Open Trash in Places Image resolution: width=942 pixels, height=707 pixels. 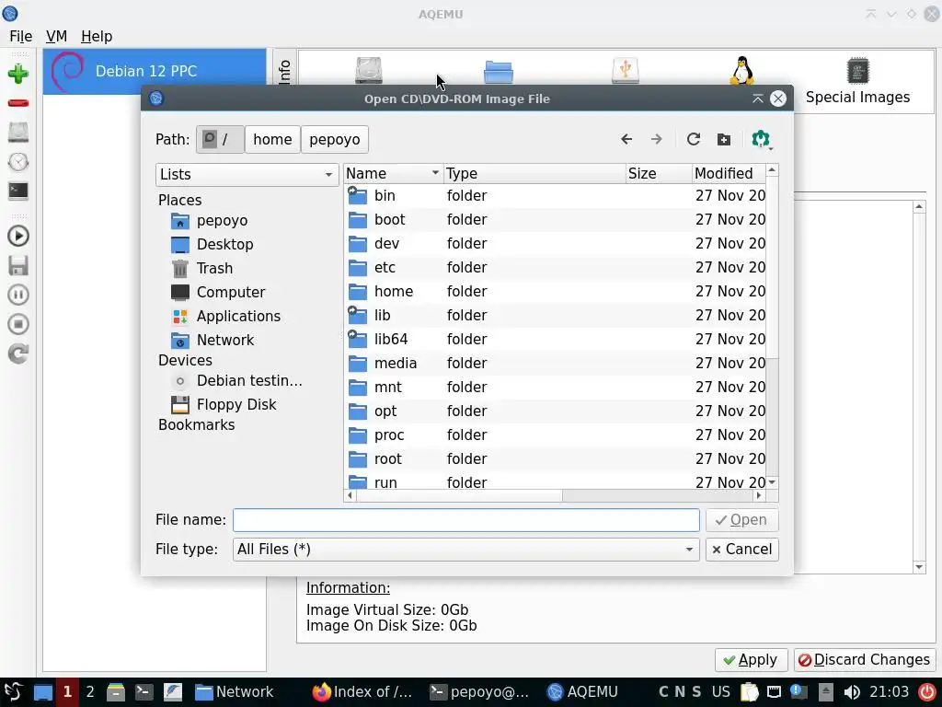pyautogui.click(x=213, y=268)
